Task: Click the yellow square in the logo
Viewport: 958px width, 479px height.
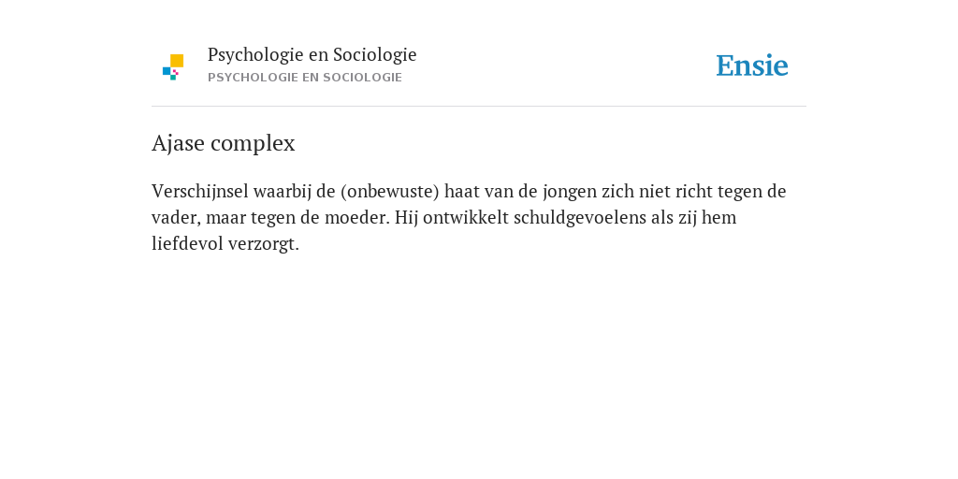Action: point(177,61)
